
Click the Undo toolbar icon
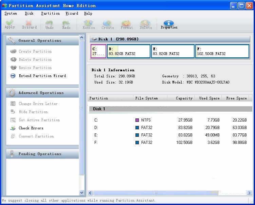[x=49, y=24]
